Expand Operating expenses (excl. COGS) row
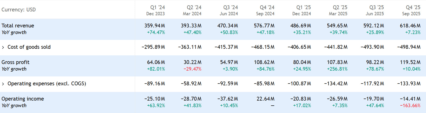Screen dimensions: 426x113 [x=3, y=84]
